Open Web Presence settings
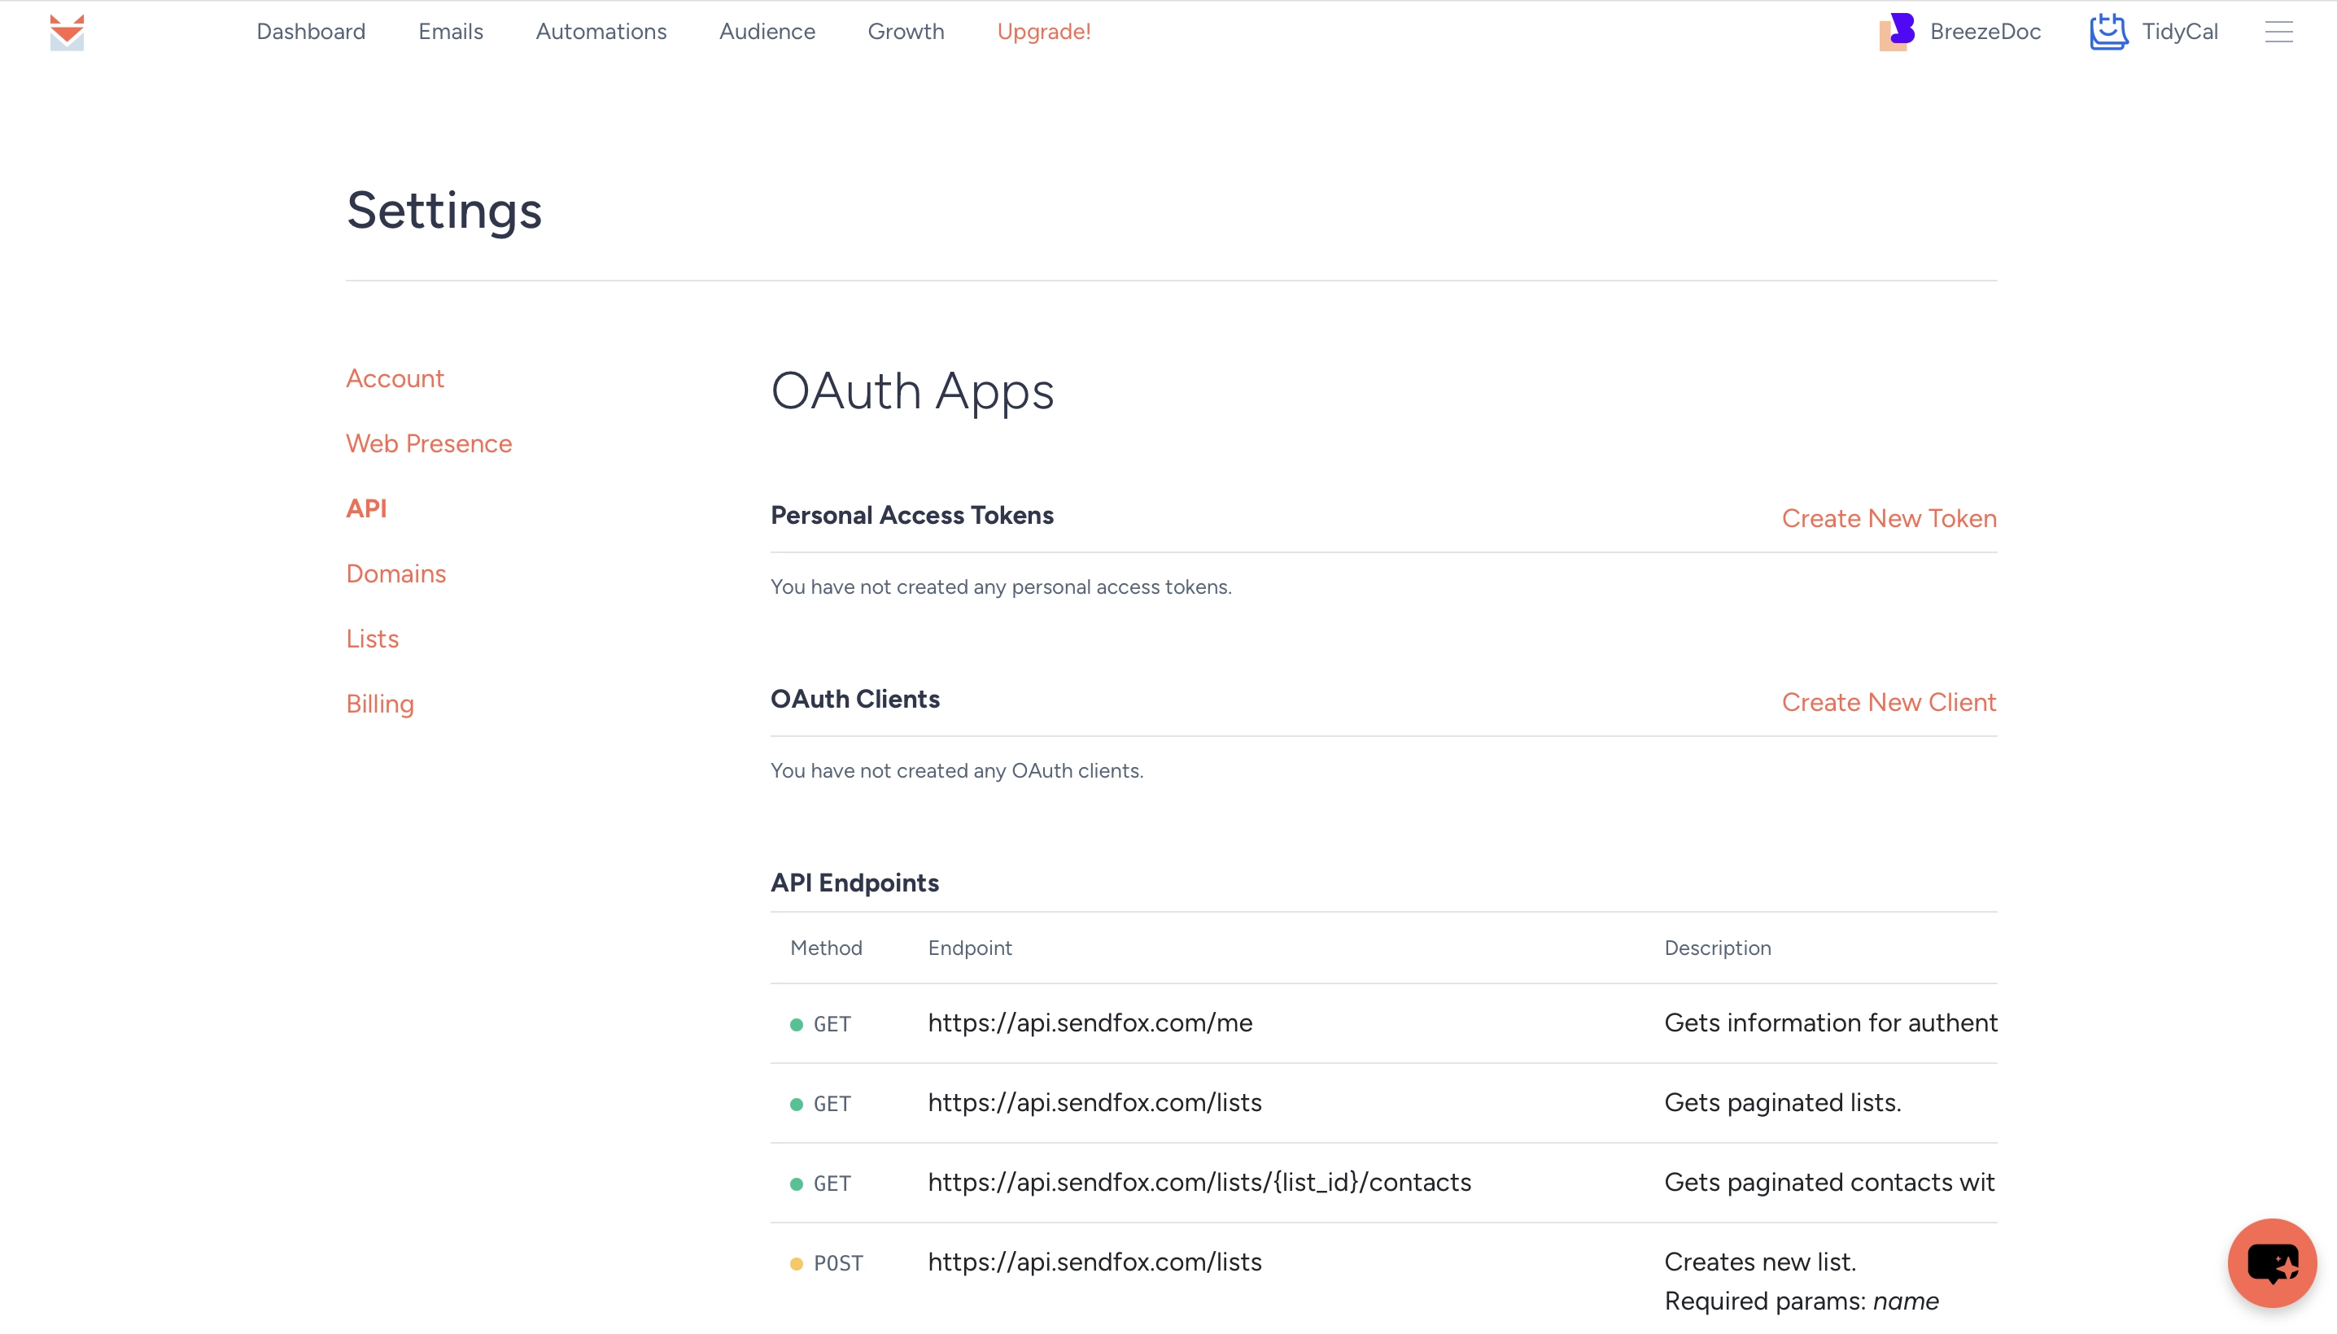Viewport: 2337px width, 1334px height. (429, 443)
